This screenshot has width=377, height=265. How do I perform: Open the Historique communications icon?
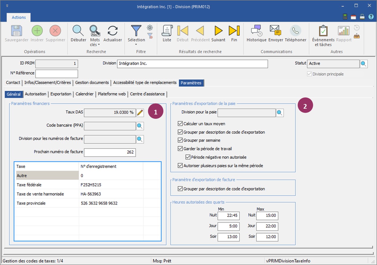coord(256,31)
